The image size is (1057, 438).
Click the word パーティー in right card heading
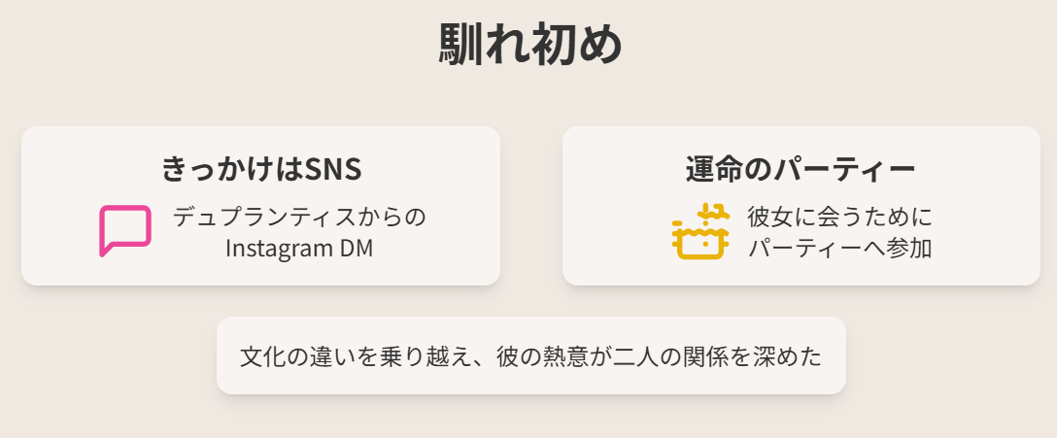click(844, 169)
